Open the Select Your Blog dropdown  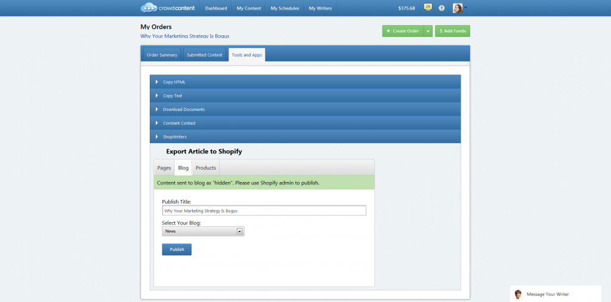[x=203, y=231]
